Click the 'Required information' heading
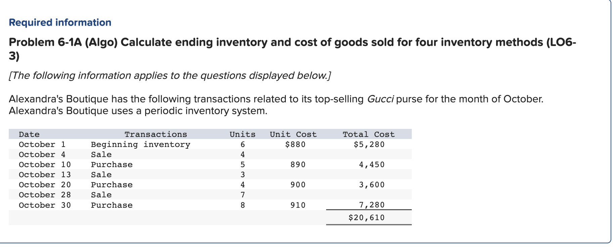 tap(60, 22)
